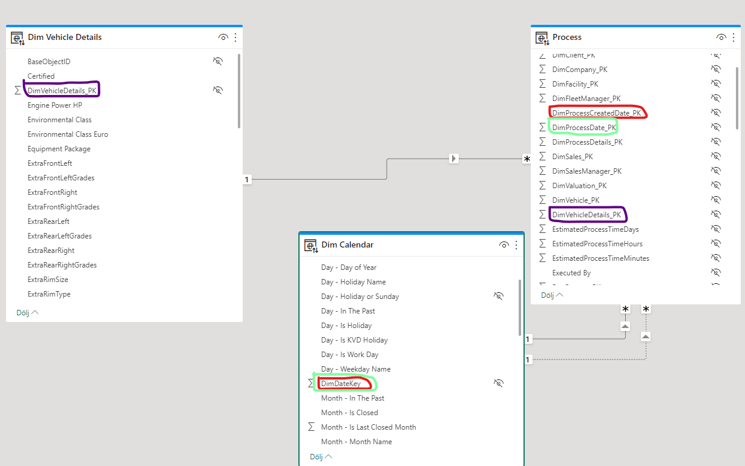The image size is (745, 466).
Task: Click the filter direction arrow on Vehicle-Process relationship
Action: pyautogui.click(x=454, y=159)
